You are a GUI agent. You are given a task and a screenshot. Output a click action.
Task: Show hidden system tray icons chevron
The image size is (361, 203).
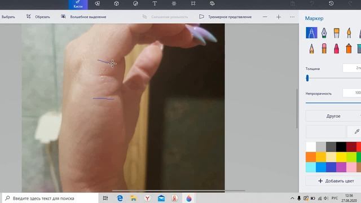tap(292, 198)
